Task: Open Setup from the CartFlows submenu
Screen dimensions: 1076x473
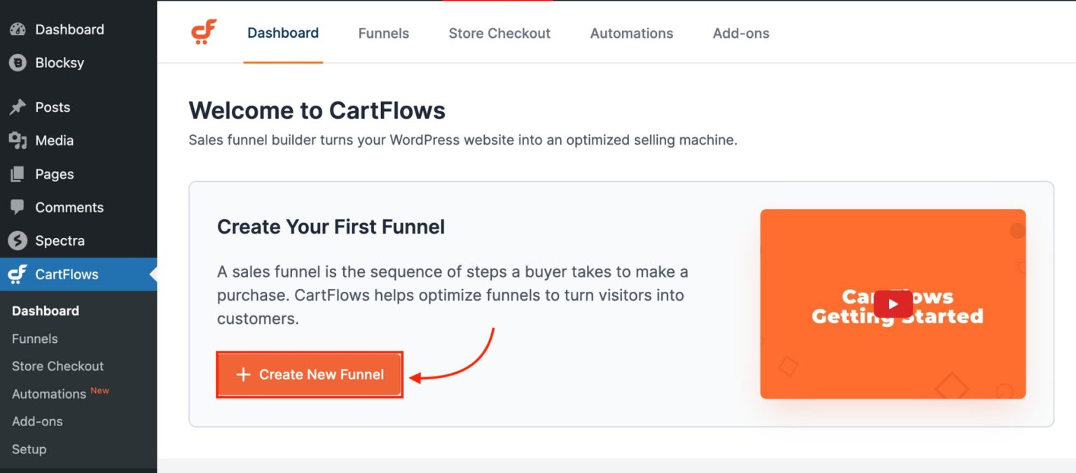Action: pyautogui.click(x=29, y=449)
